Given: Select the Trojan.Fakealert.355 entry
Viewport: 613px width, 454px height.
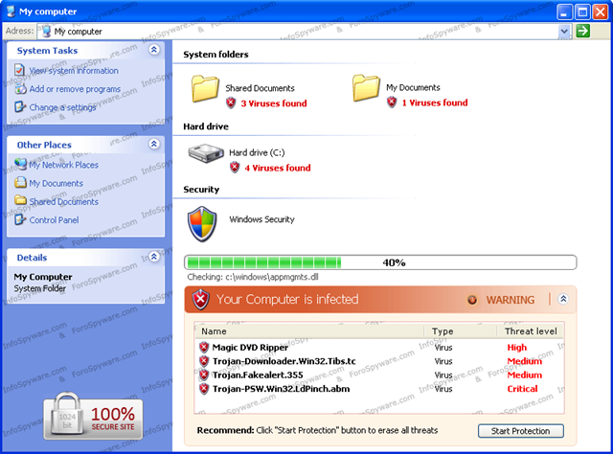Looking at the screenshot, I should tap(258, 375).
